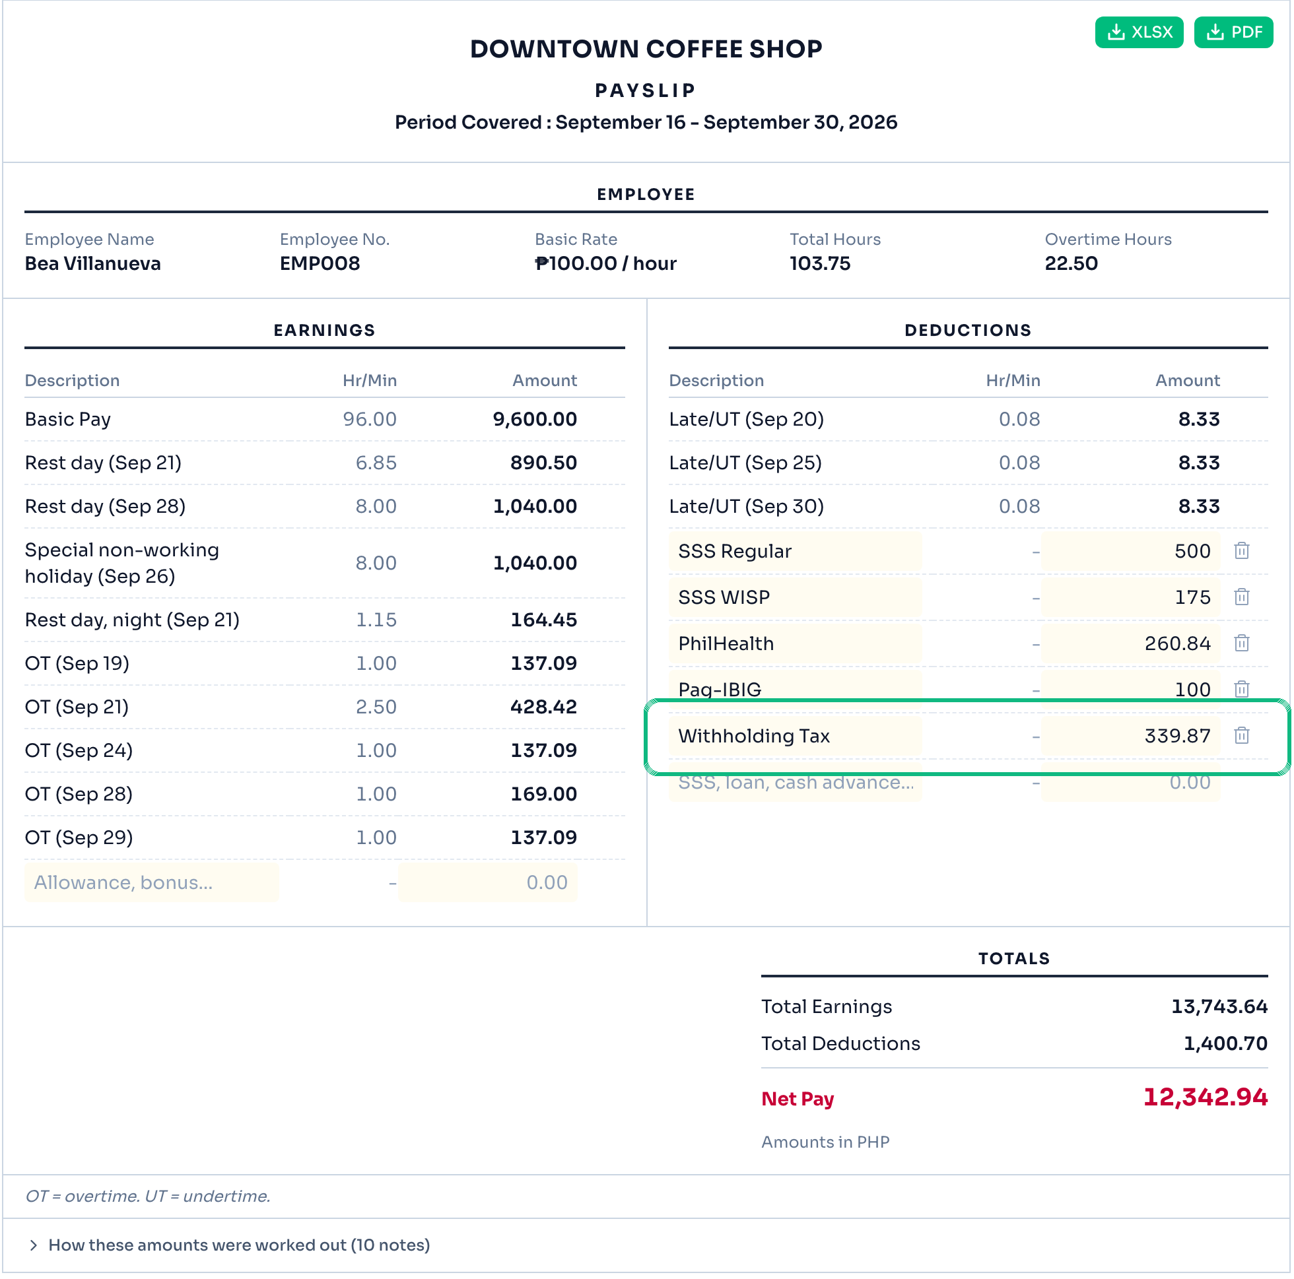Click the OT (Sep 21) amount 428.42
The width and height of the screenshot is (1294, 1279).
pyautogui.click(x=543, y=706)
